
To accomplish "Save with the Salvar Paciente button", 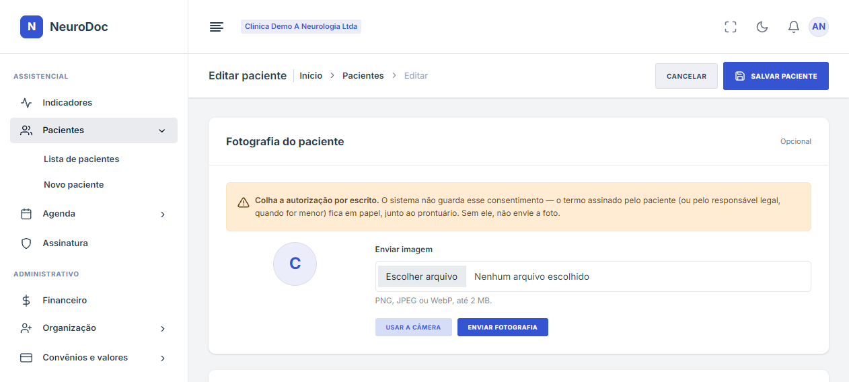I will click(x=776, y=76).
